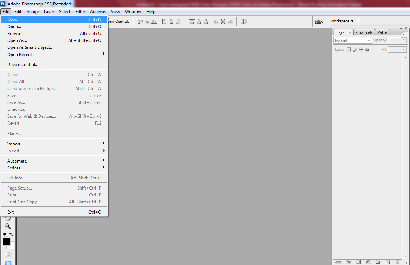Click the create new group folder icon
Image resolution: width=410 pixels, height=265 pixels.
click(378, 262)
